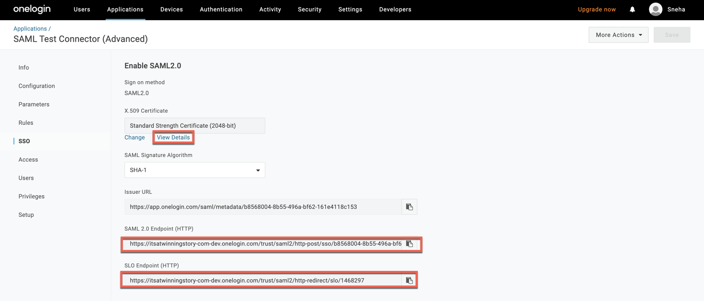The width and height of the screenshot is (704, 301).
Task: Select the SSO sidebar tab
Action: click(x=24, y=141)
